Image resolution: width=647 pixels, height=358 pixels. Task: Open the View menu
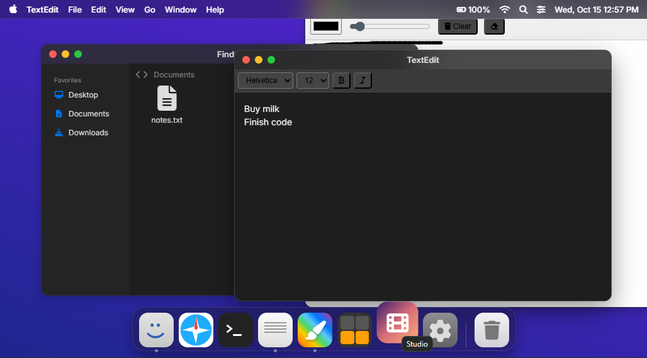[125, 9]
